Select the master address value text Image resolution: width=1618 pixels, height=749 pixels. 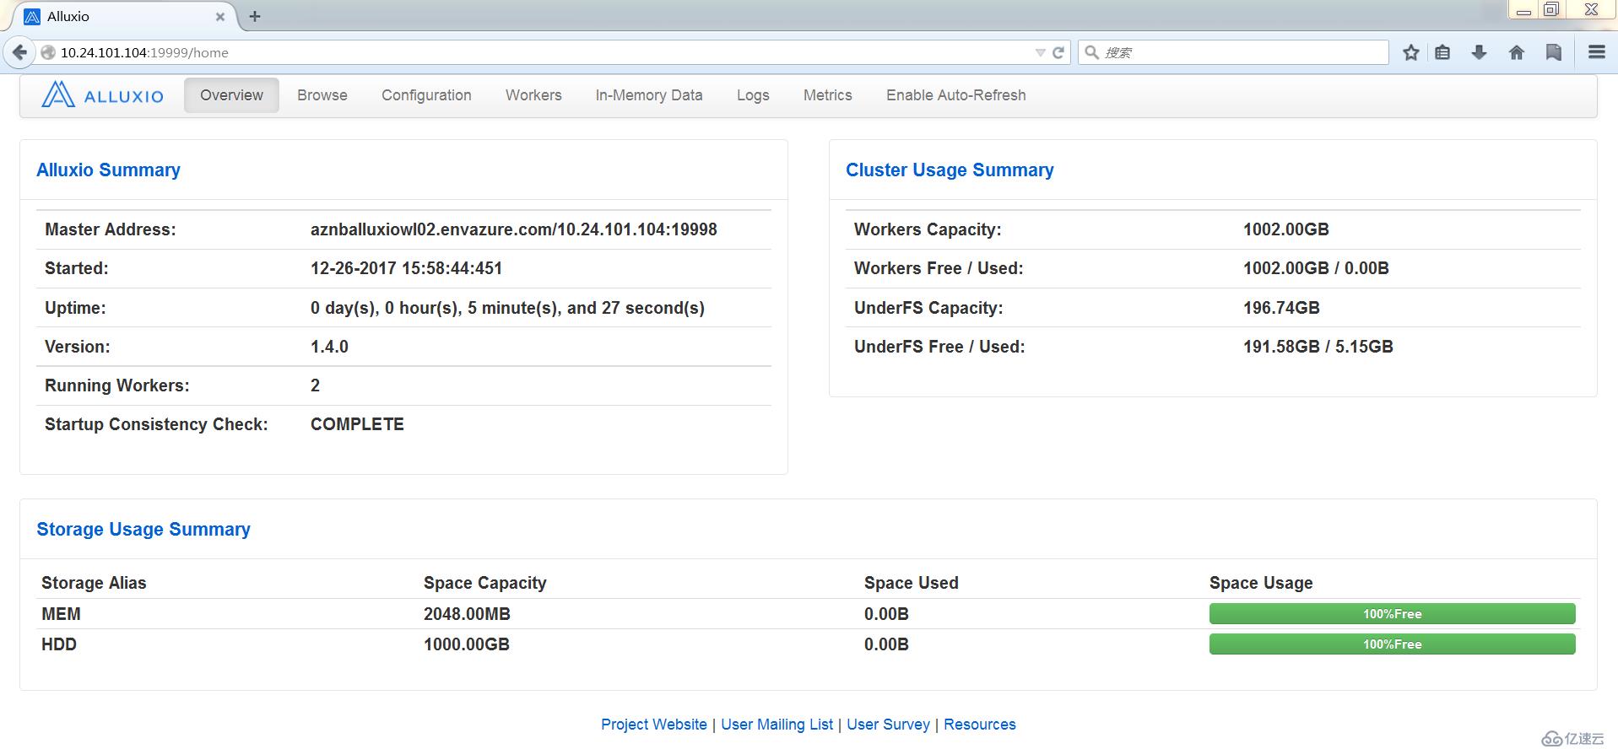pos(514,229)
